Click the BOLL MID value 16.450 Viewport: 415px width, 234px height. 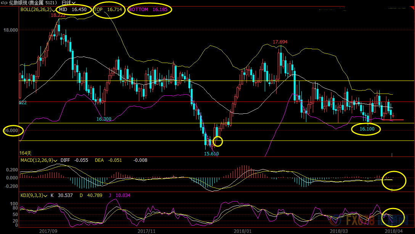79,10
